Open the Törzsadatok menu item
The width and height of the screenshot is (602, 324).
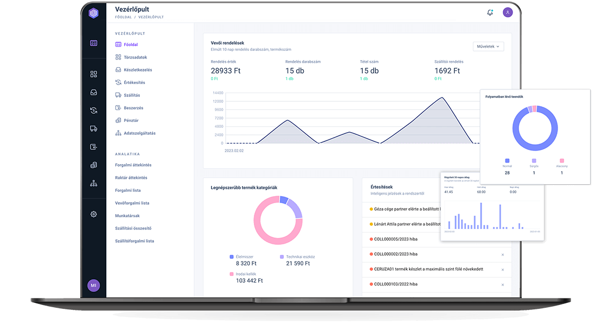click(135, 57)
